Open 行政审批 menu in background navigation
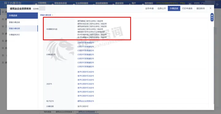 point(42,3)
